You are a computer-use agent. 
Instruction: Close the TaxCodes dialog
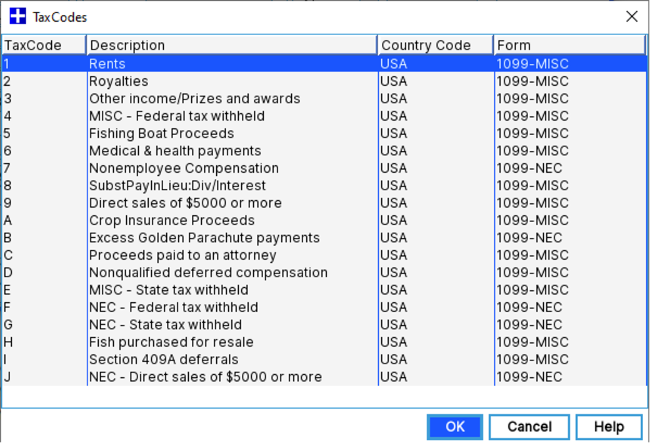pos(632,17)
